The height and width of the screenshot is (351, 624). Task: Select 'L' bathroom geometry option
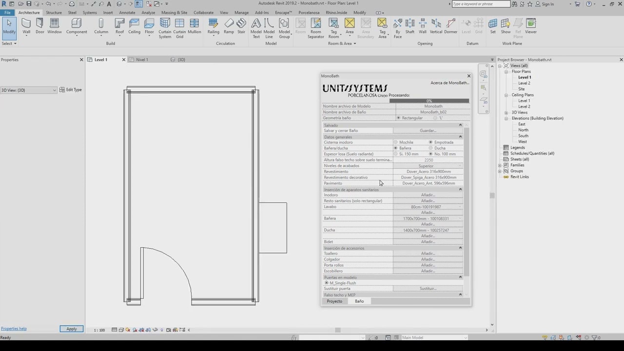pos(435,118)
